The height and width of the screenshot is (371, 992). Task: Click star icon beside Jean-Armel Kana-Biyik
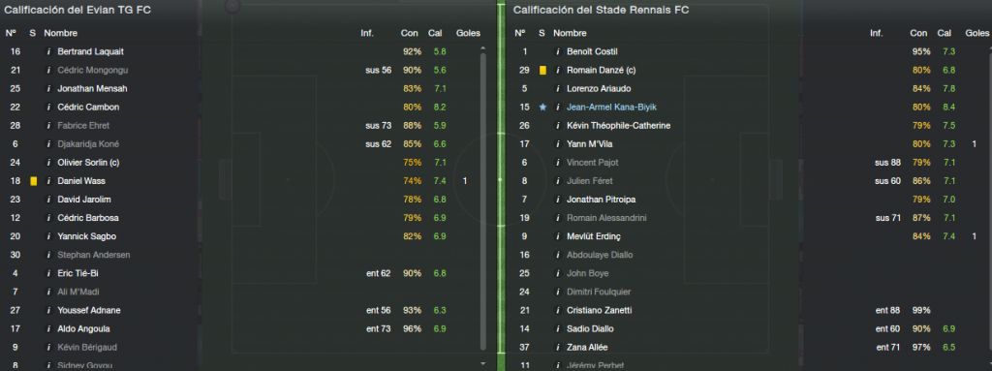(542, 107)
